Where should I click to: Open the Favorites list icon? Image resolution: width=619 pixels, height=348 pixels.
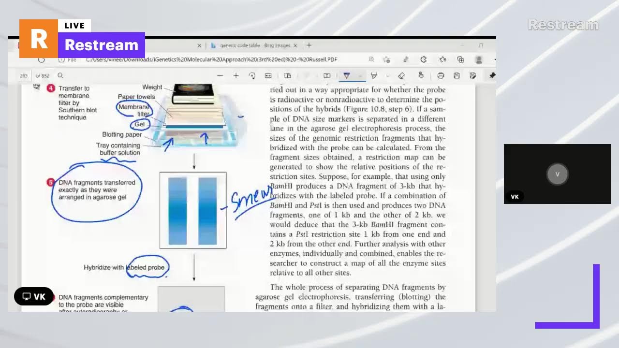[x=442, y=59]
